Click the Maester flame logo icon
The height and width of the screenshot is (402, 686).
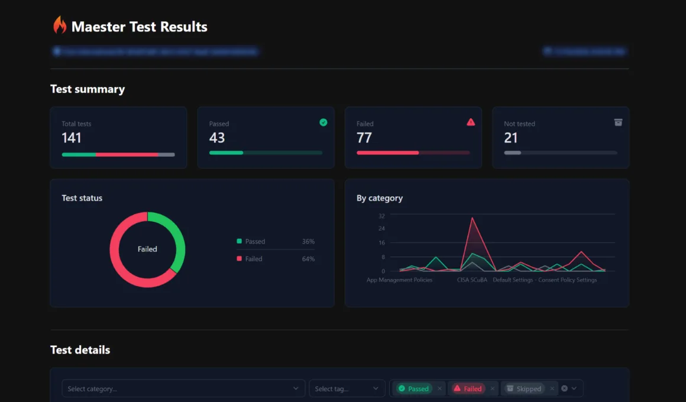point(60,25)
